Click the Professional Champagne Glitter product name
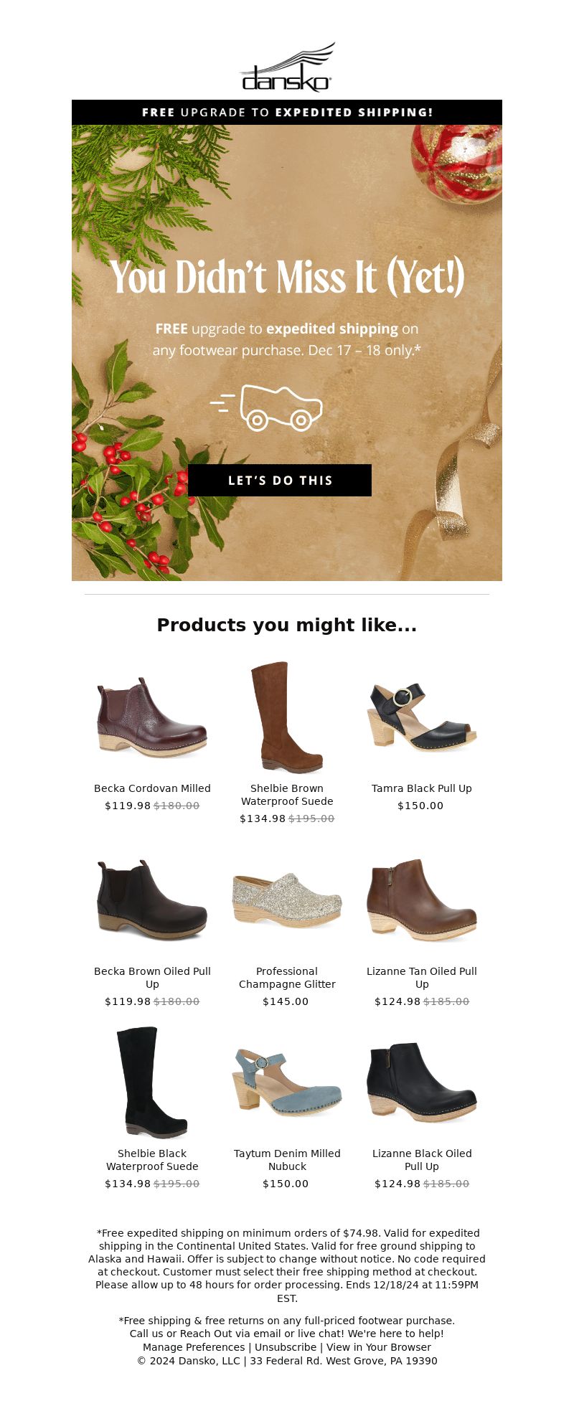The height and width of the screenshot is (1406, 574). tap(287, 978)
